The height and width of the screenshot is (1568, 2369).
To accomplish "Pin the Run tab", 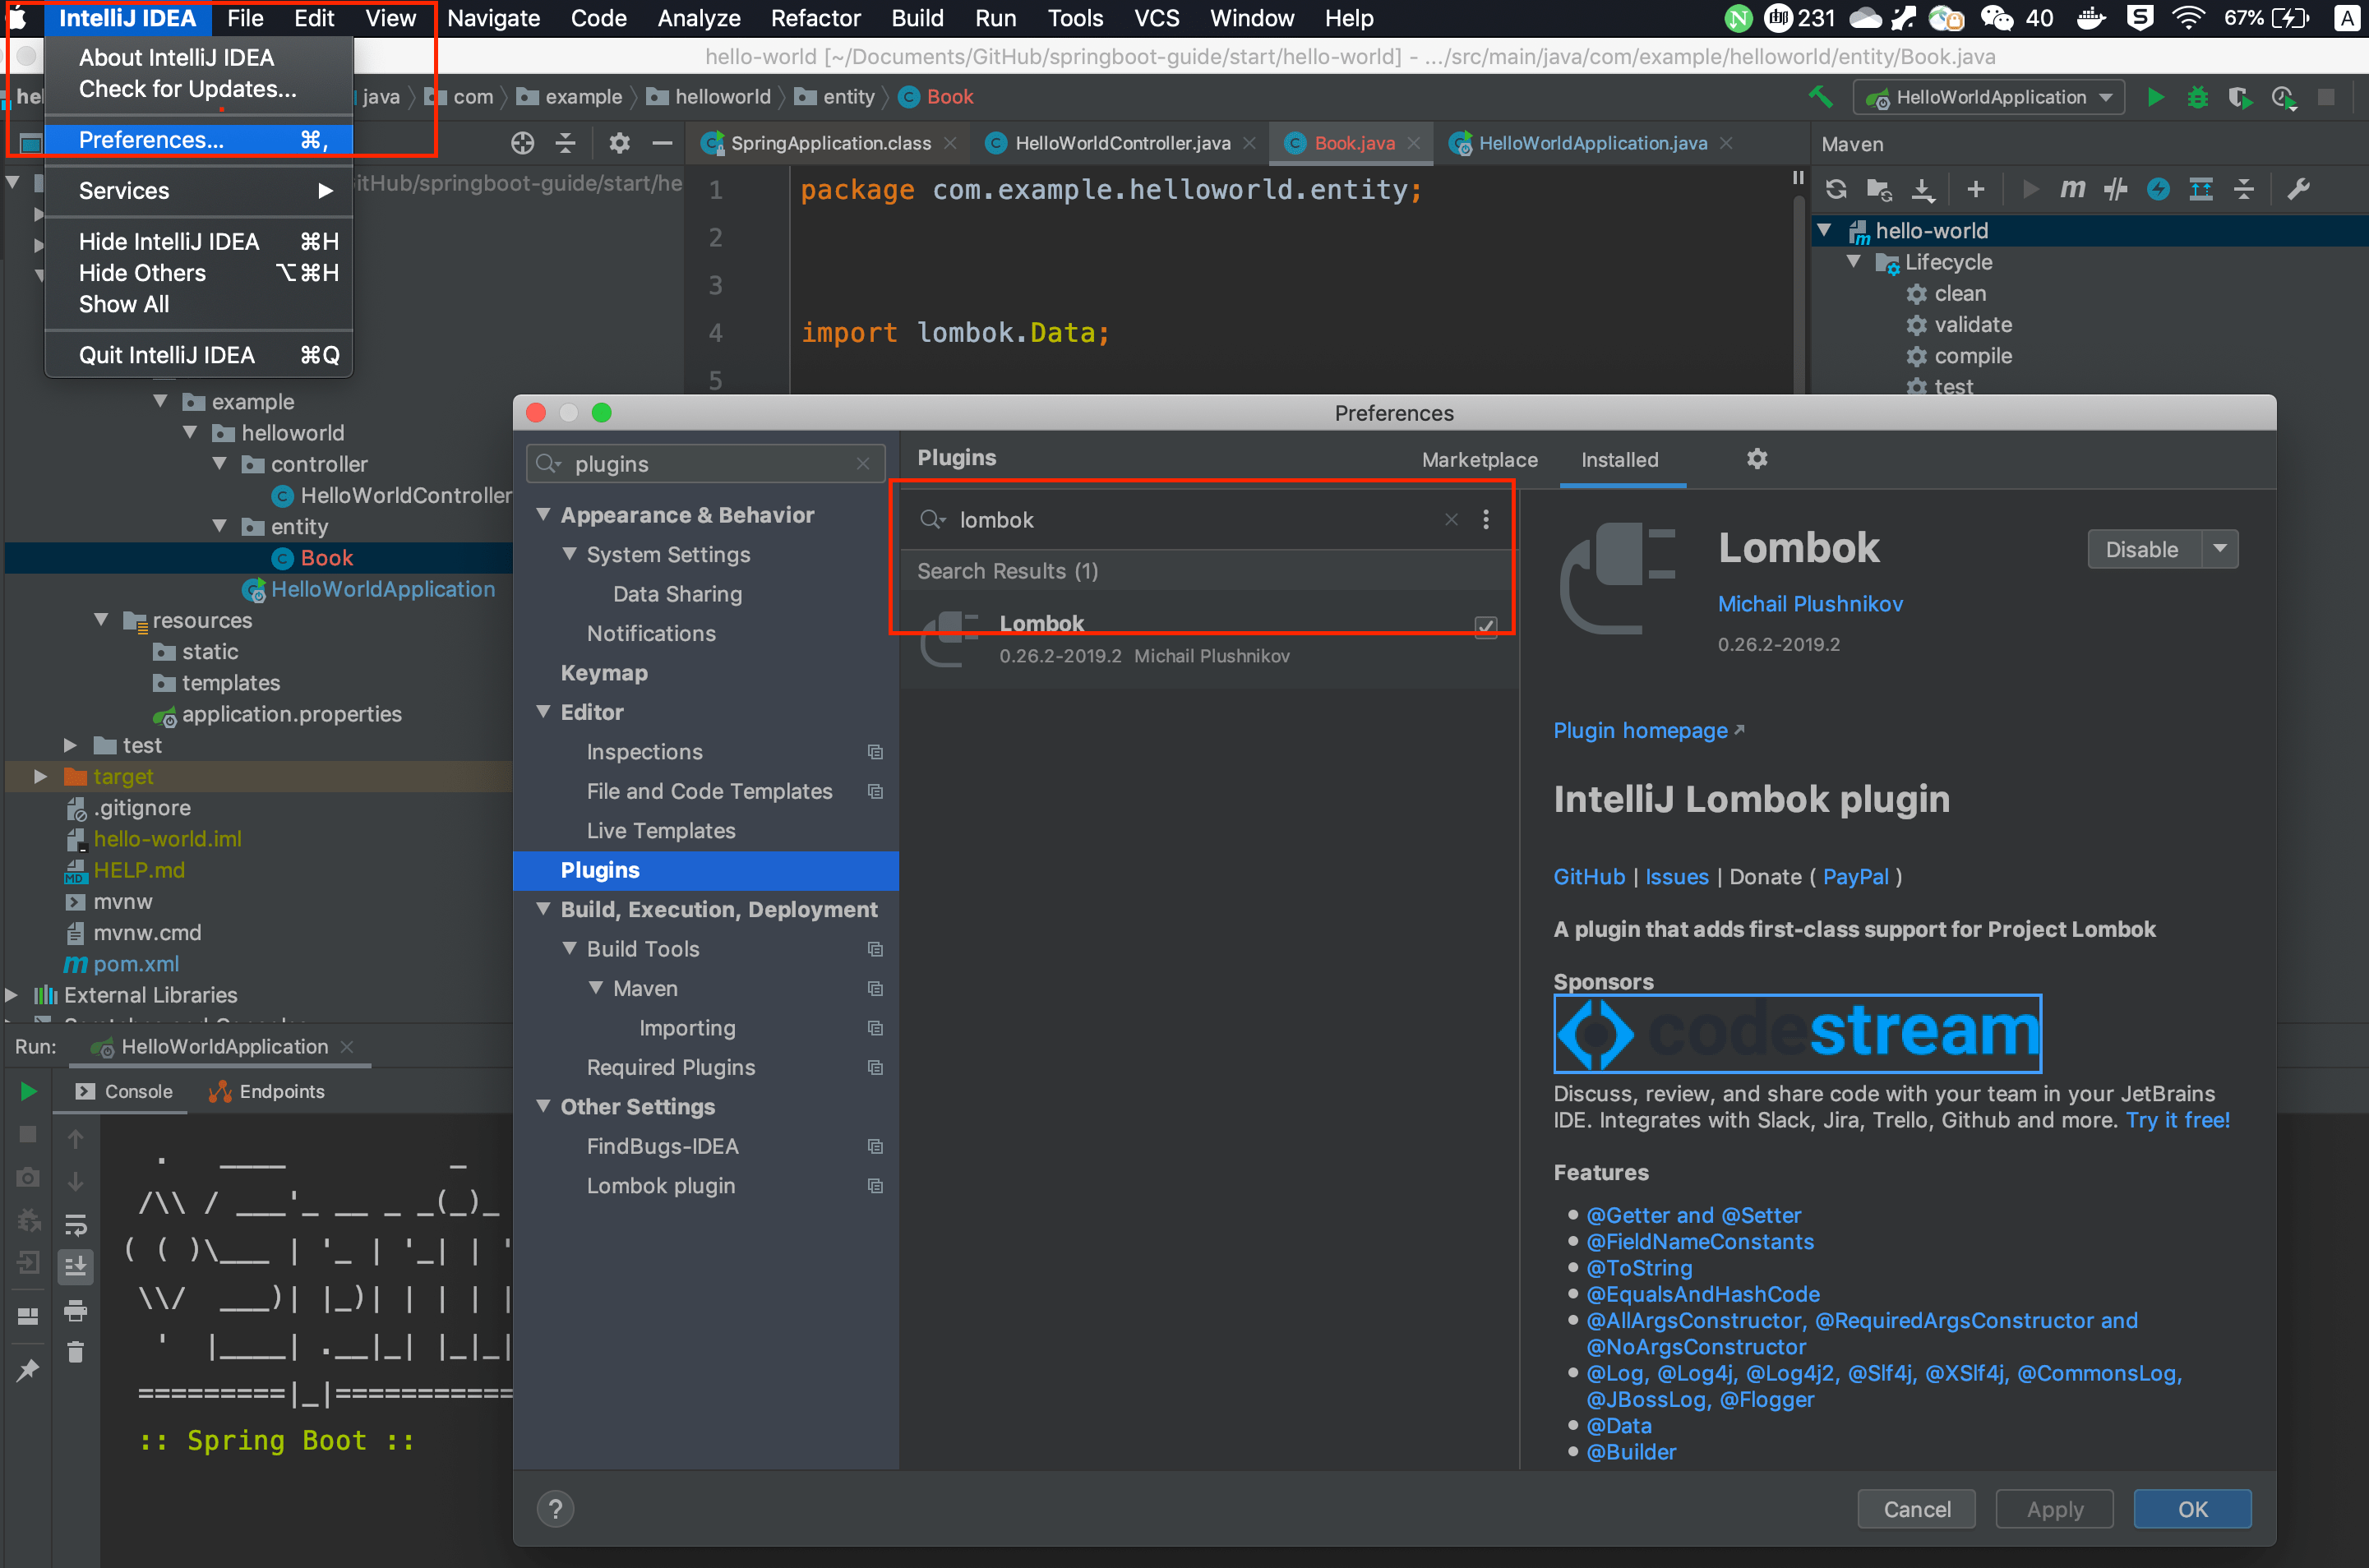I will 28,1370.
